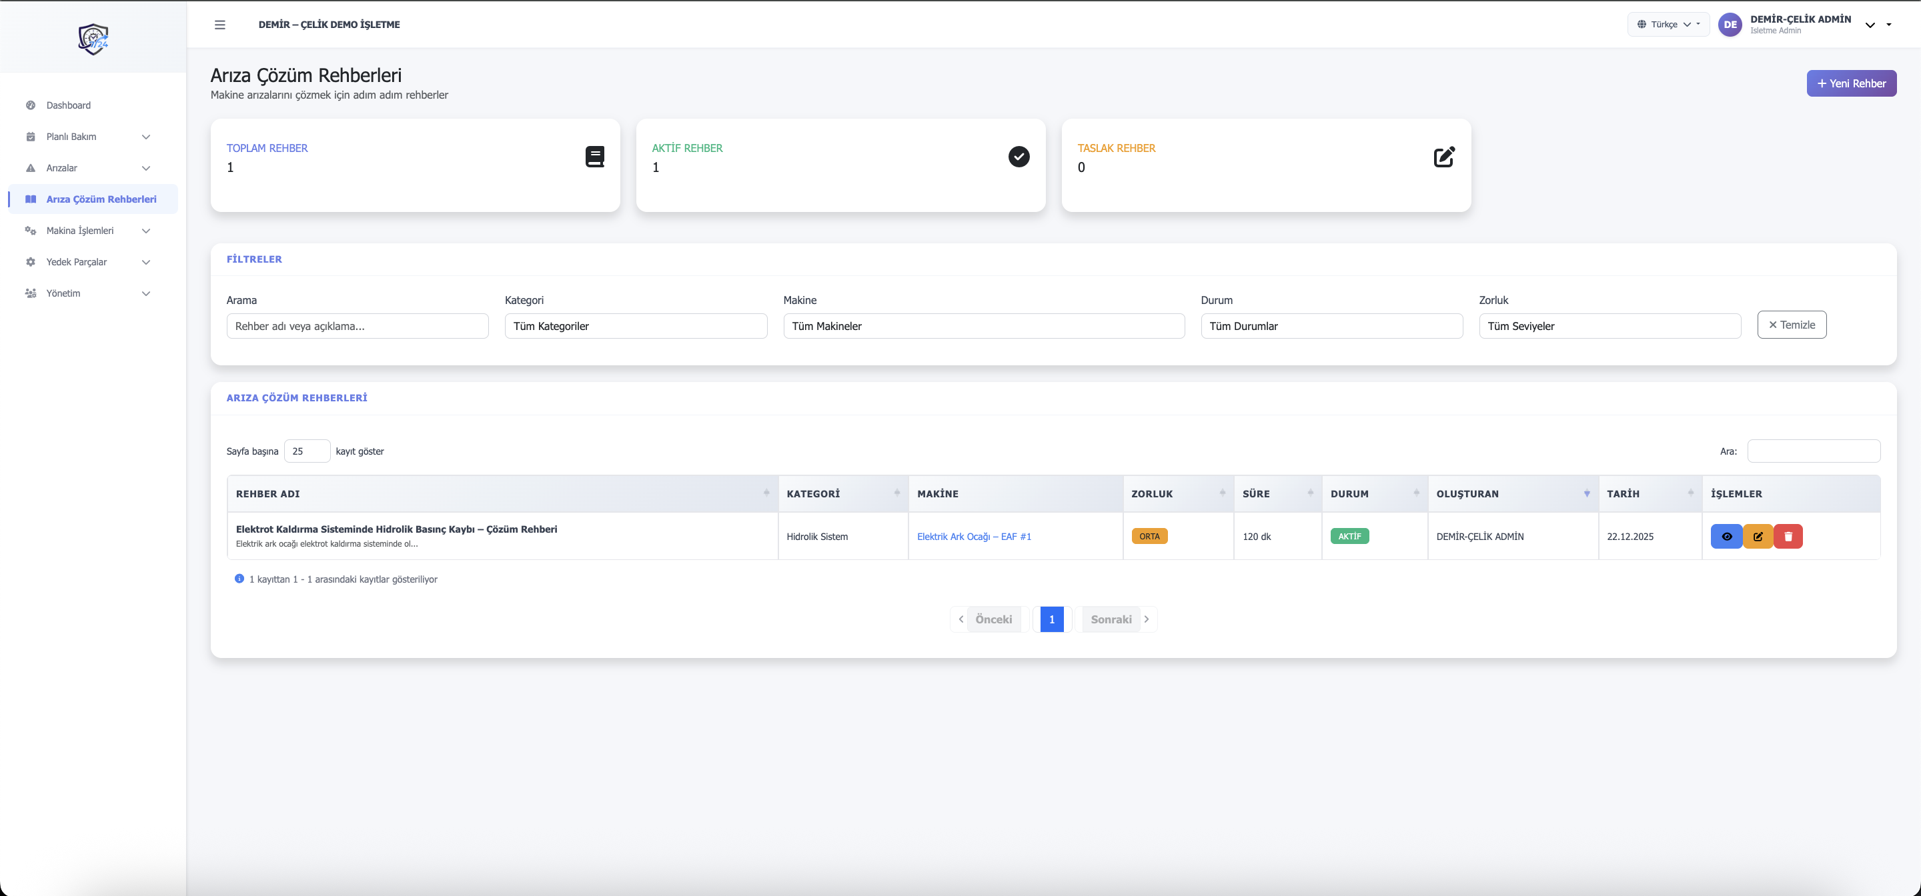The image size is (1921, 896).
Task: Click the edit icon in Taslak Rehber card
Action: [1443, 157]
